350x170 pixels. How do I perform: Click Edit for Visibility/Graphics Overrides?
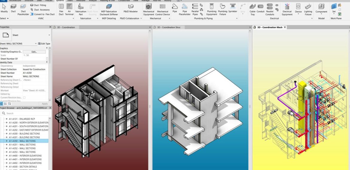coord(34,51)
